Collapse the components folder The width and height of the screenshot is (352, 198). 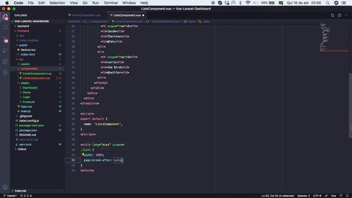(x=29, y=69)
